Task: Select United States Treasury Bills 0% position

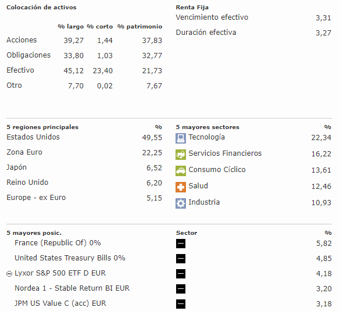Action: click(x=70, y=258)
